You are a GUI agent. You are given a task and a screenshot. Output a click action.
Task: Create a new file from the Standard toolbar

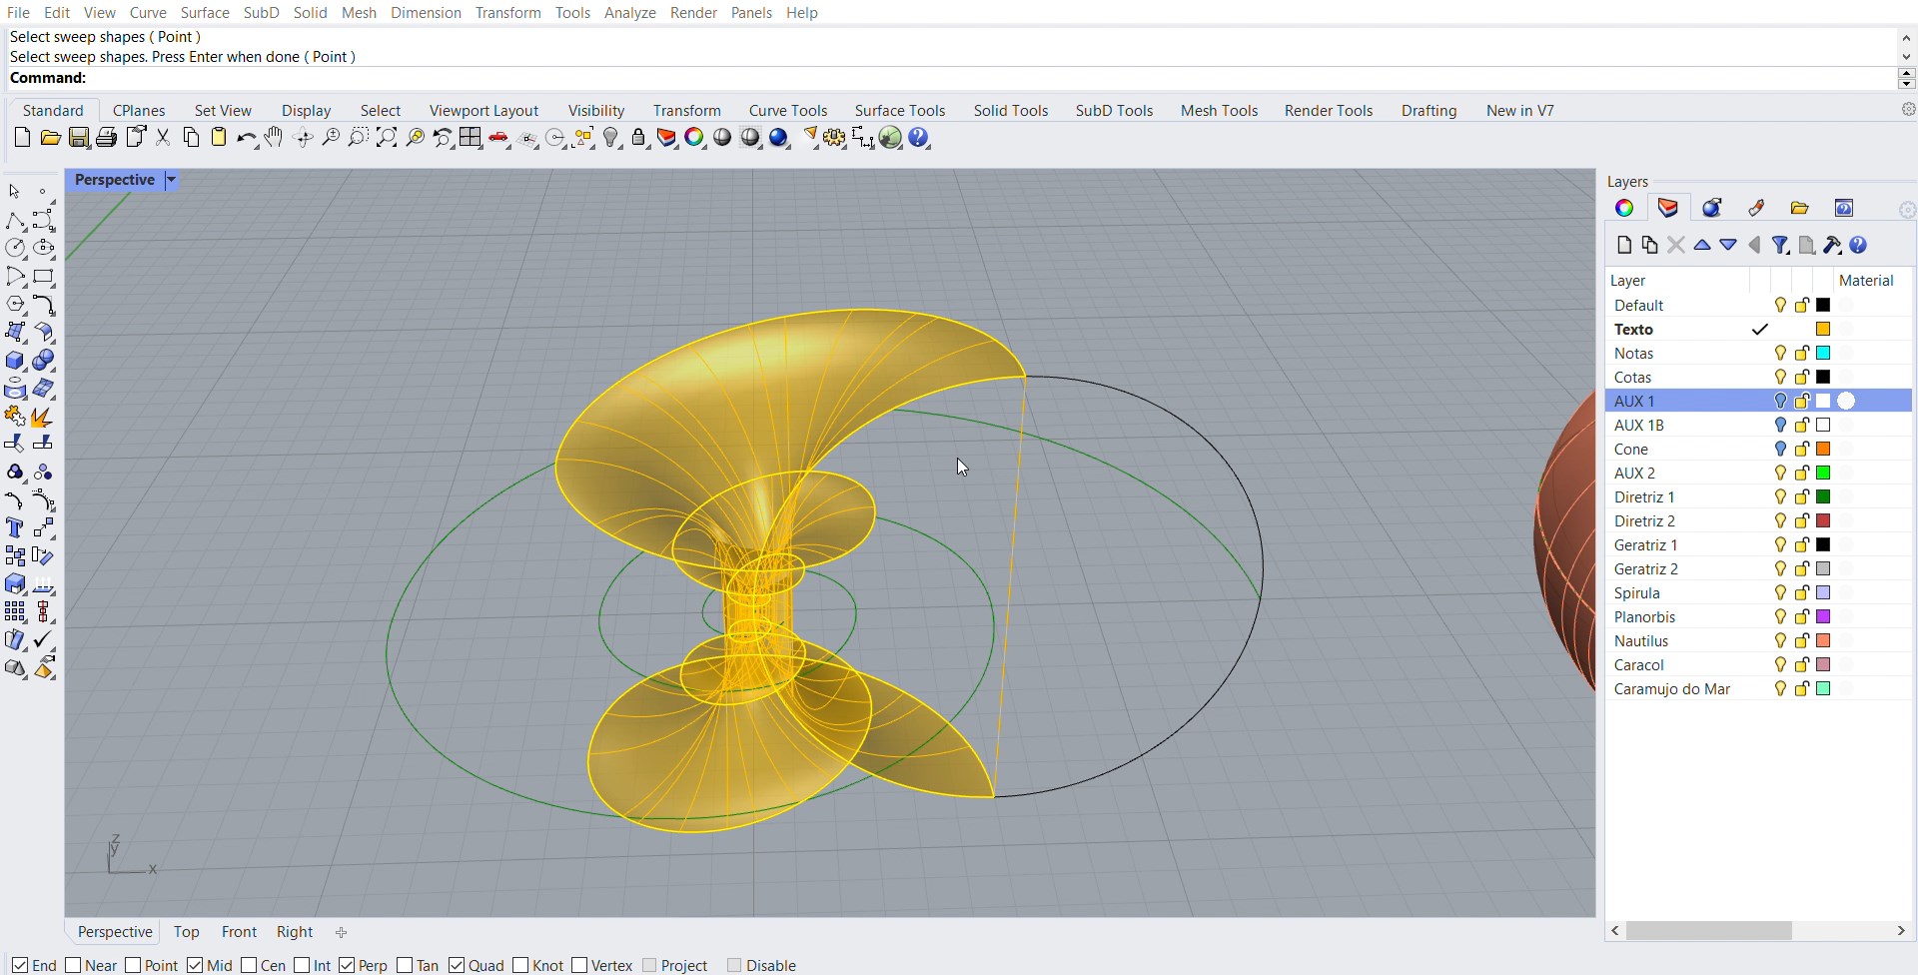22,138
